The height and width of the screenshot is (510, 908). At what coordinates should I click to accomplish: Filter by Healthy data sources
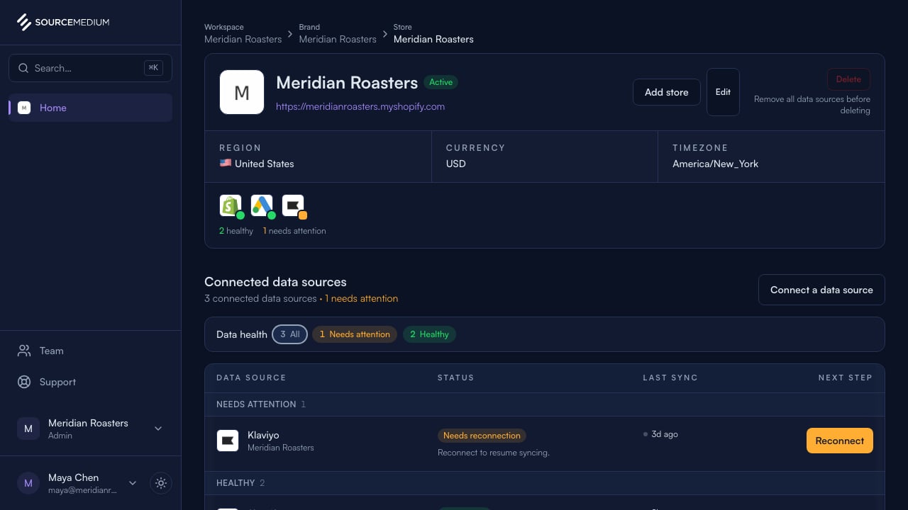click(429, 334)
